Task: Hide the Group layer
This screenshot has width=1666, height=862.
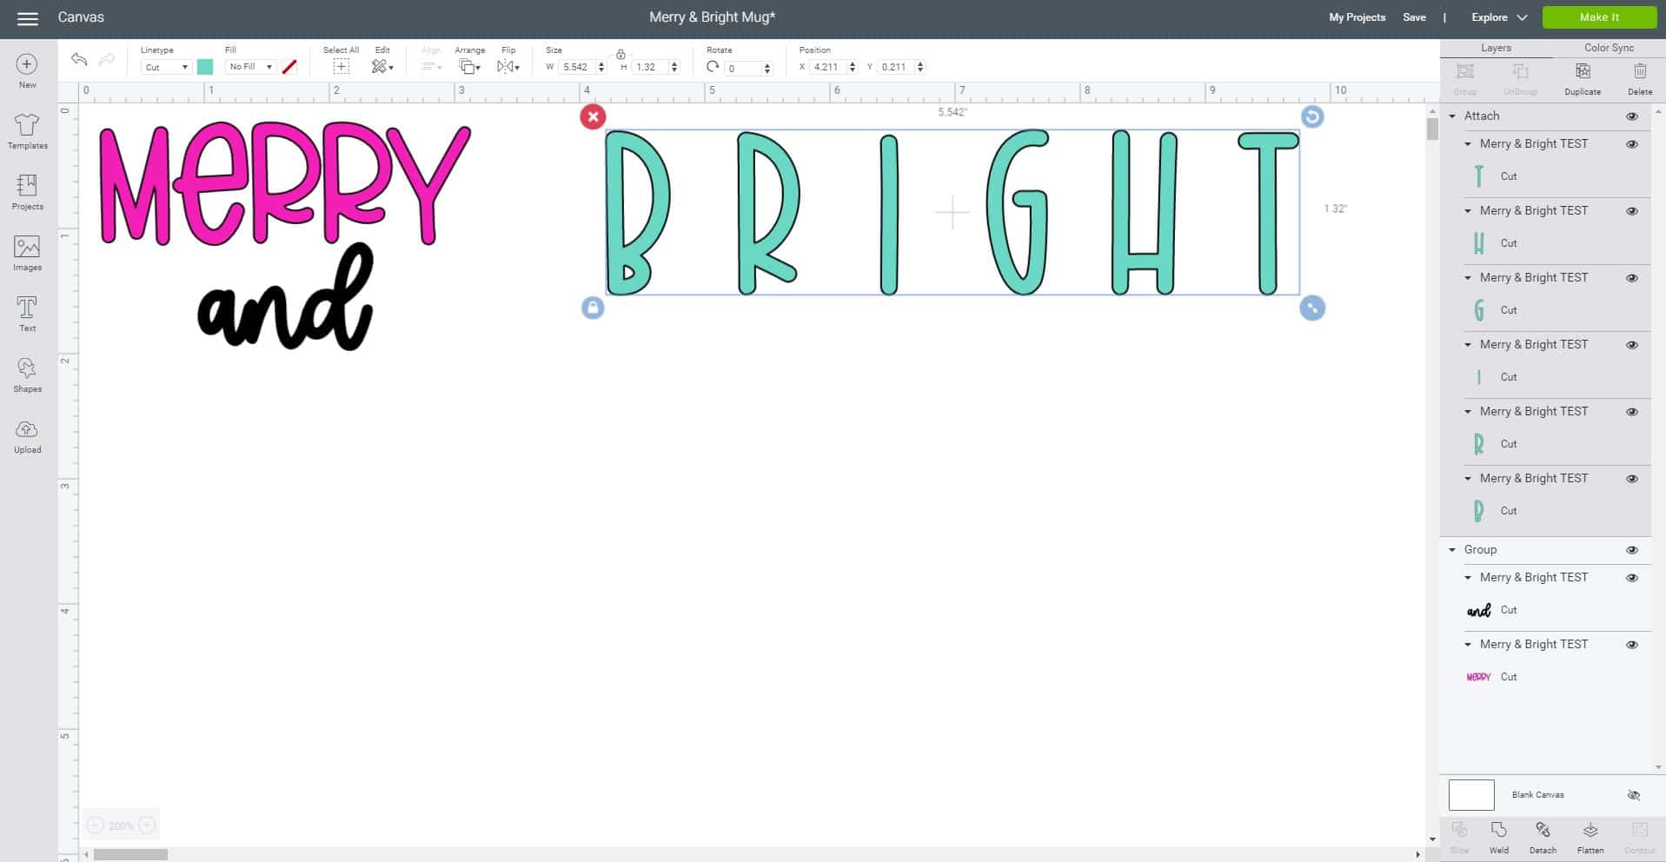Action: click(x=1632, y=550)
